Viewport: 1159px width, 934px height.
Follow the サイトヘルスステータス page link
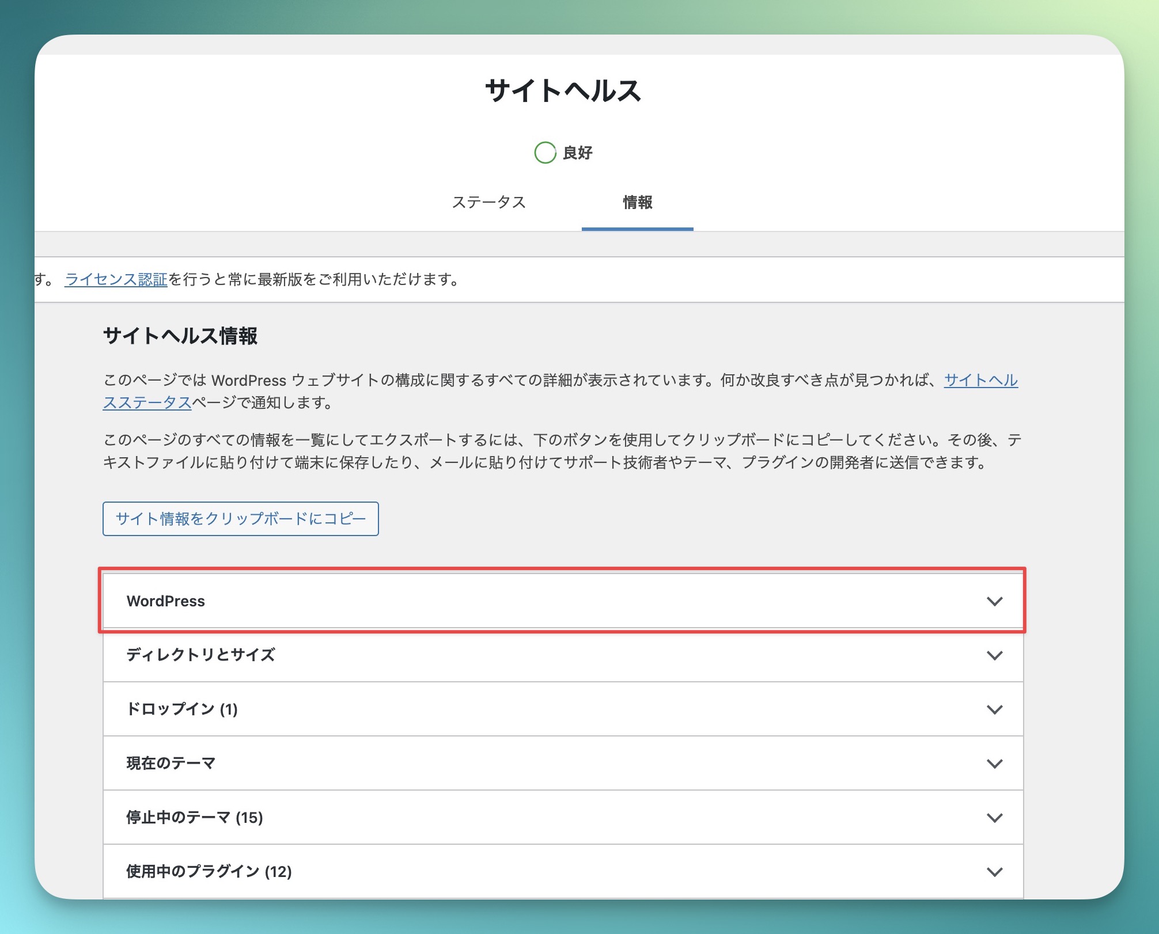(x=980, y=381)
